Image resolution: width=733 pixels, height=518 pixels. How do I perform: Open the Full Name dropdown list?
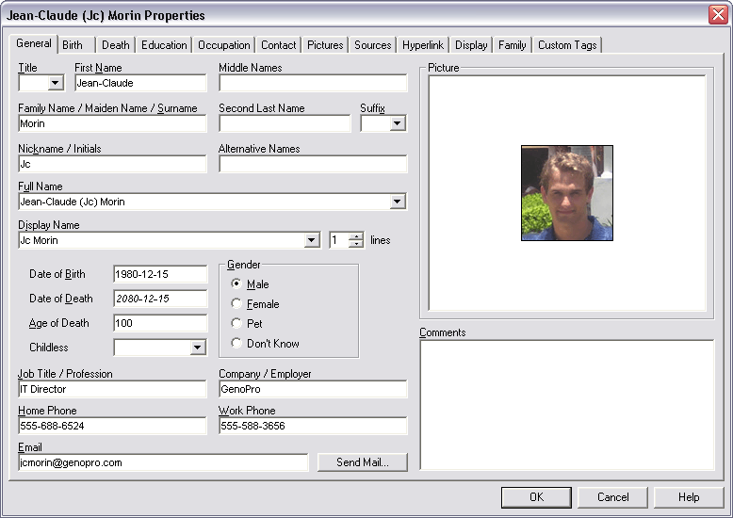398,202
